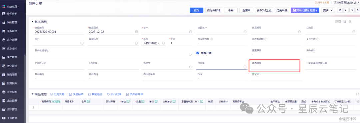Uncheck the 需要开票 checkbox
This screenshot has width=360, height=123.
pyautogui.click(x=198, y=53)
